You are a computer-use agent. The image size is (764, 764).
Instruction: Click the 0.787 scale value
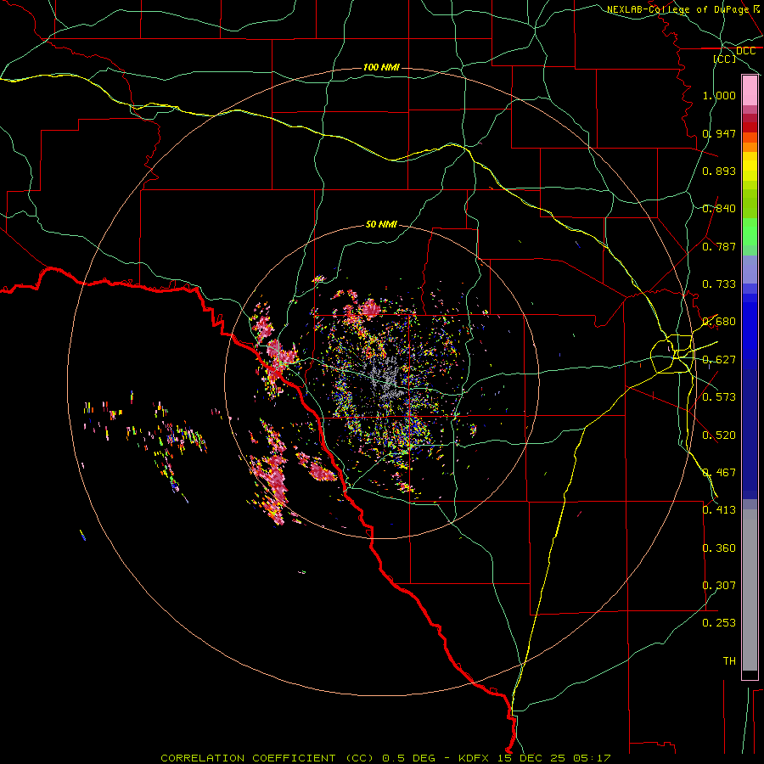[719, 246]
